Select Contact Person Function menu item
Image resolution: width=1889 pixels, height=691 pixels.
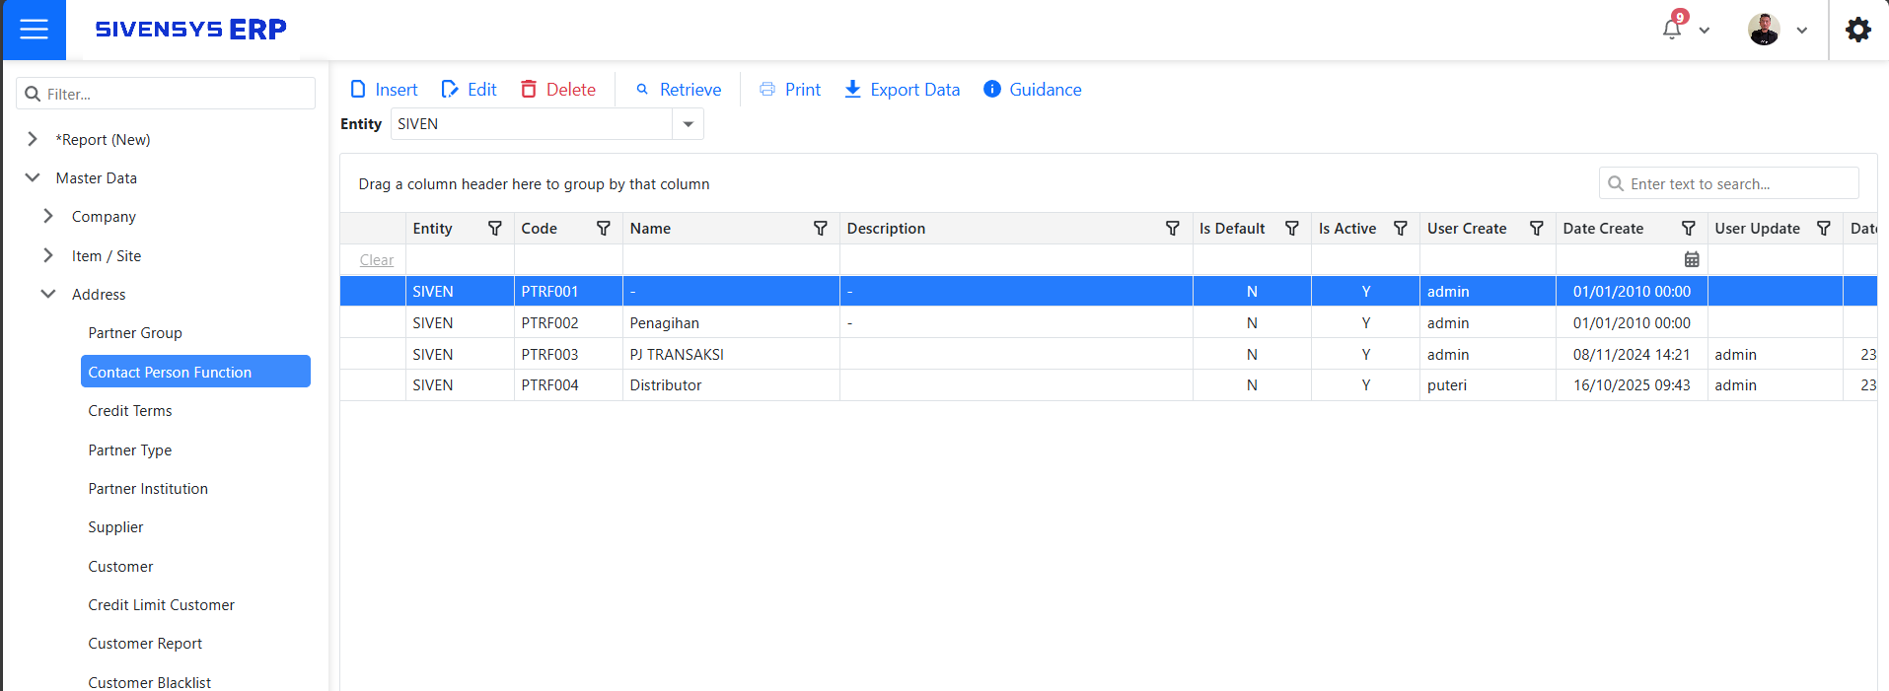pos(195,372)
